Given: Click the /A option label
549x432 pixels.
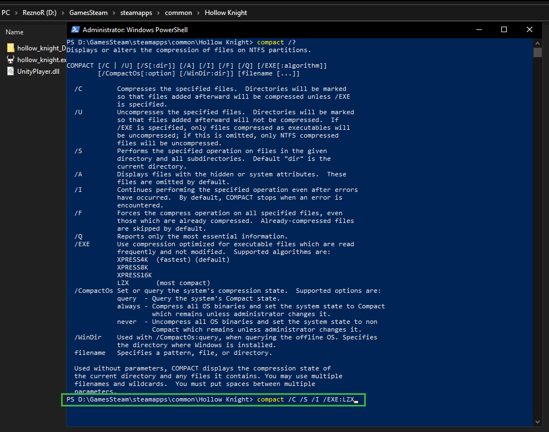Looking at the screenshot, I should [78, 174].
